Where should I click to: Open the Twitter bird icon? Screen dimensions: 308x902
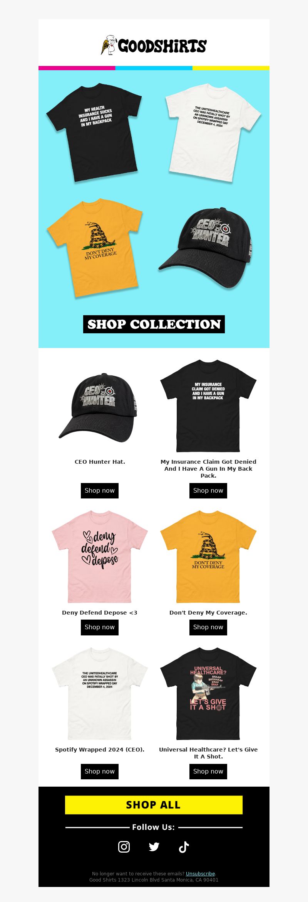click(154, 846)
